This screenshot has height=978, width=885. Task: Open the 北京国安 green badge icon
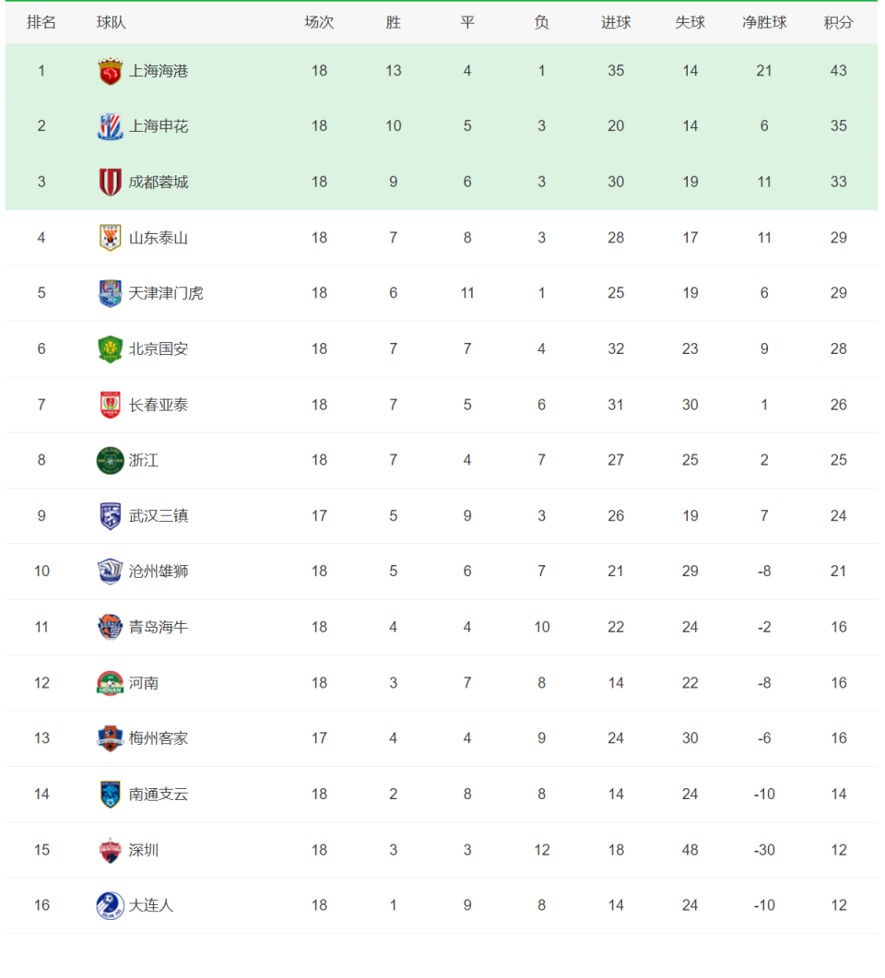tap(111, 349)
